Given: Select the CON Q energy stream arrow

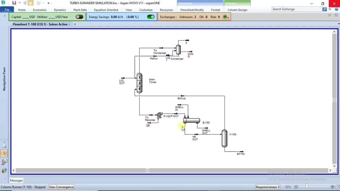Looking at the screenshot, I should click(x=190, y=51).
